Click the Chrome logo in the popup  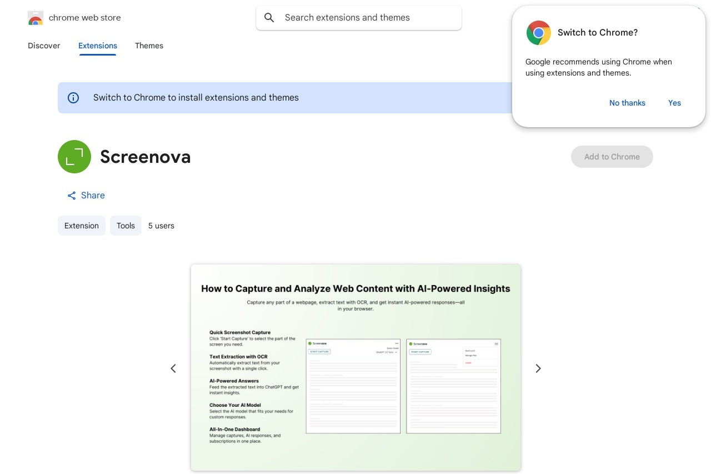(x=539, y=33)
